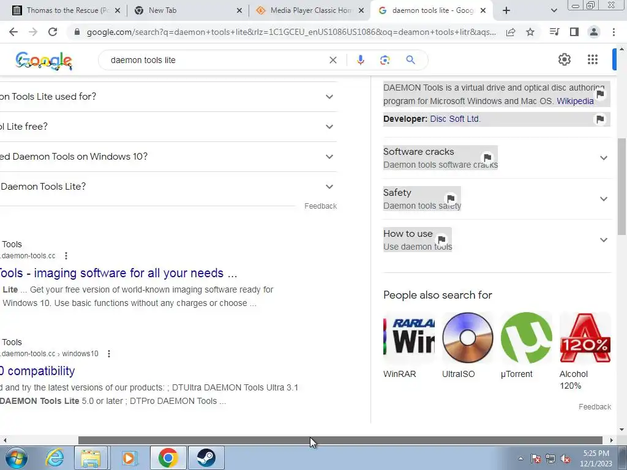This screenshot has height=470, width=627.
Task: Open options for the daemon-tools.cc result
Action: (x=66, y=256)
